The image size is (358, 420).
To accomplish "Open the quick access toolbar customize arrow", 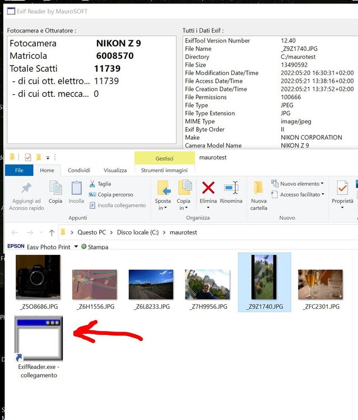I will point(48,158).
